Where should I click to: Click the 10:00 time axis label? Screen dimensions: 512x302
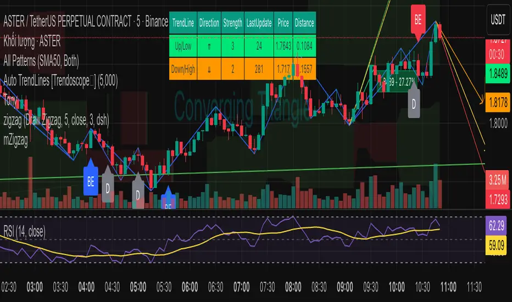(397, 287)
